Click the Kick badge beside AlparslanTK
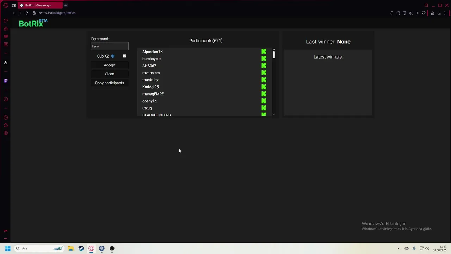Viewport: 451px width, 254px height. 264,52
